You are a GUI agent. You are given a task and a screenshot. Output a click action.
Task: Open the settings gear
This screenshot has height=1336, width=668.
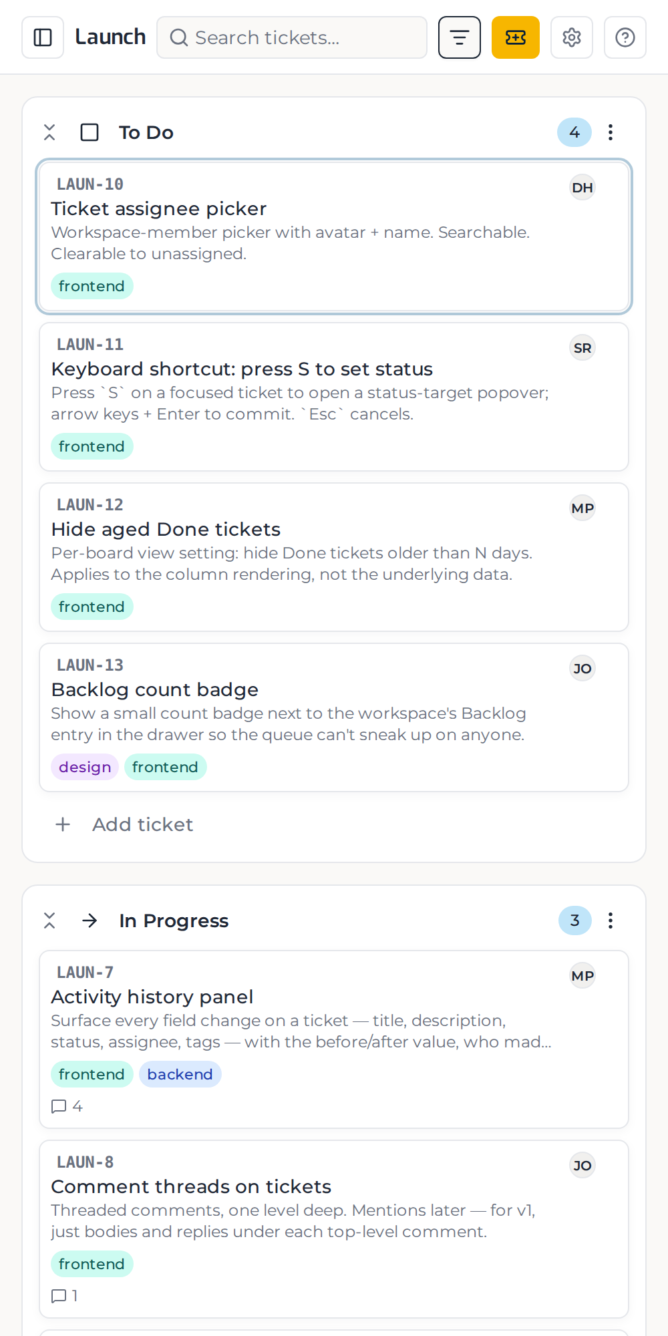tap(572, 37)
